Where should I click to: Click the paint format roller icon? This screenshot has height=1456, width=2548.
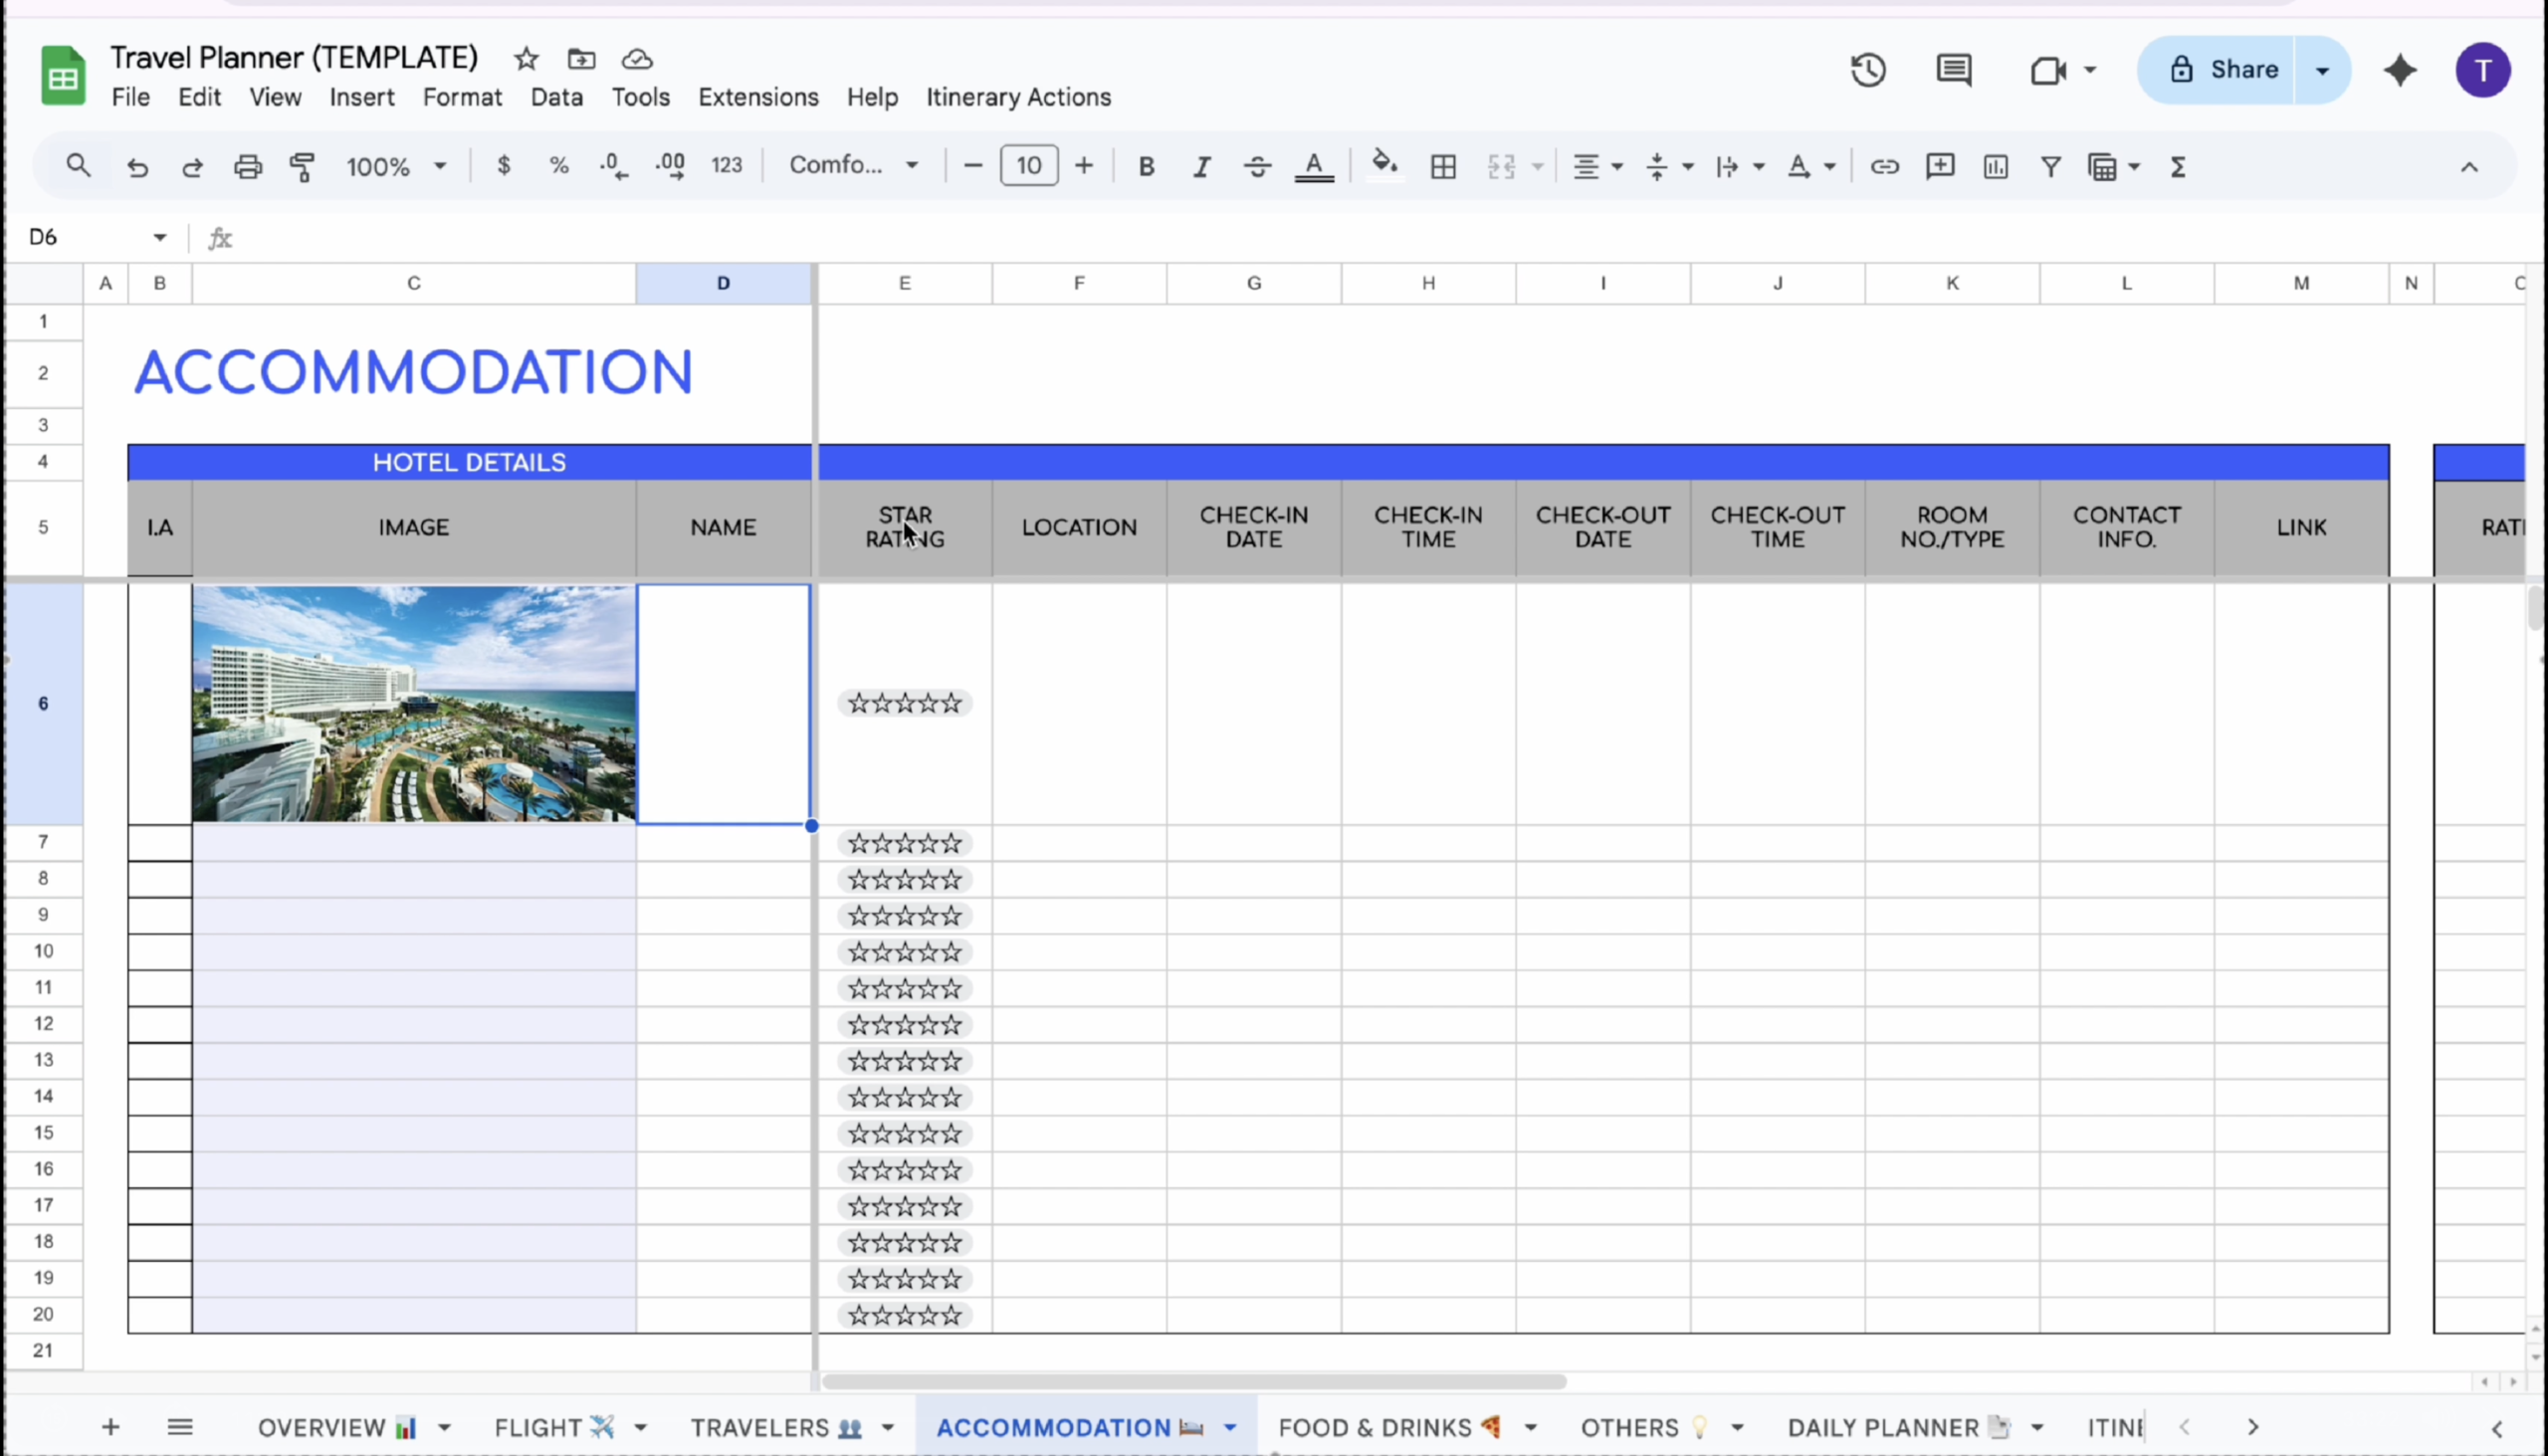(x=302, y=166)
